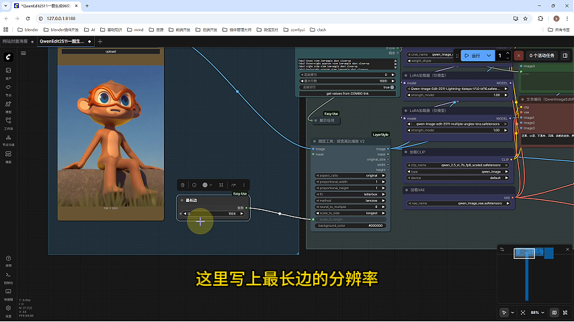Click upload button on image node
This screenshot has width=574, height=322.
[x=110, y=52]
